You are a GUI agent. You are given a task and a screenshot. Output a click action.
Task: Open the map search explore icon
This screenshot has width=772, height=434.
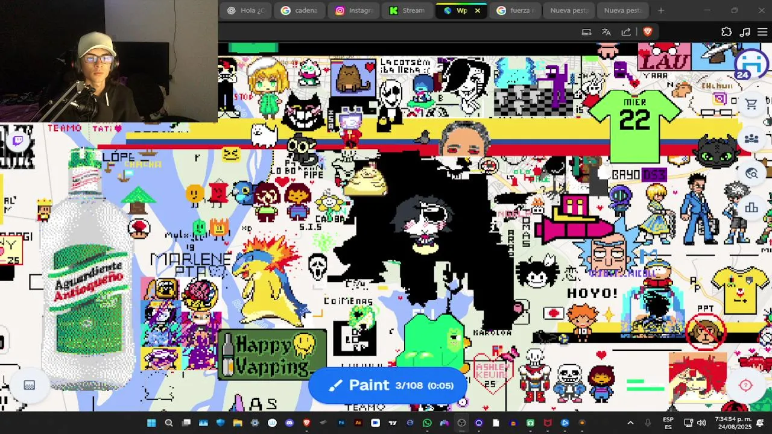click(x=751, y=174)
